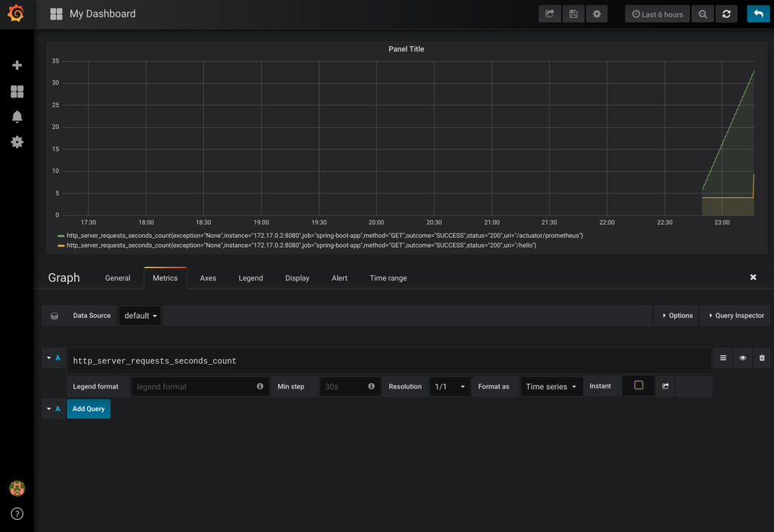Expand the Options section
Image resolution: width=774 pixels, height=532 pixels.
(677, 316)
